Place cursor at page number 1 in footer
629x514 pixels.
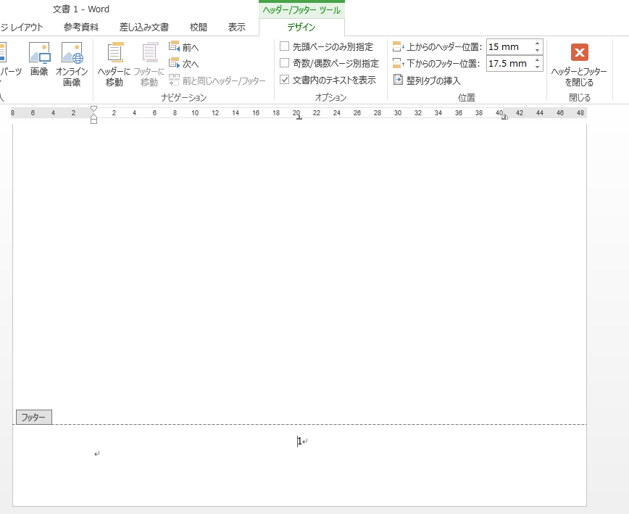[300, 442]
